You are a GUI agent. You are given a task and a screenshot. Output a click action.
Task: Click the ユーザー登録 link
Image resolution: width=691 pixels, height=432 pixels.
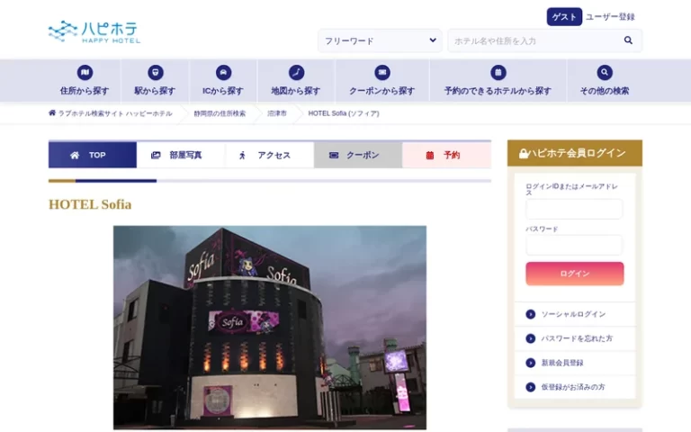[610, 17]
